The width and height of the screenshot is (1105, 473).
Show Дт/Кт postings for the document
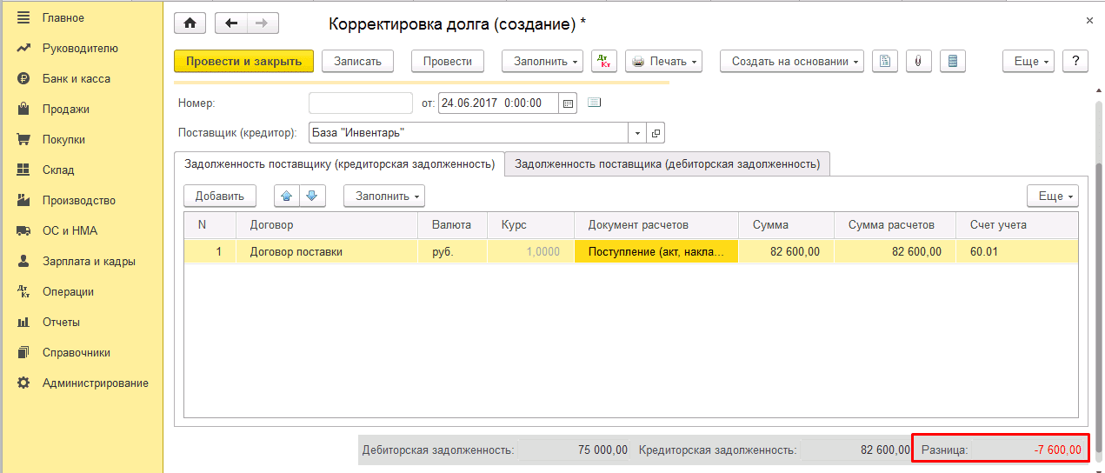[603, 61]
